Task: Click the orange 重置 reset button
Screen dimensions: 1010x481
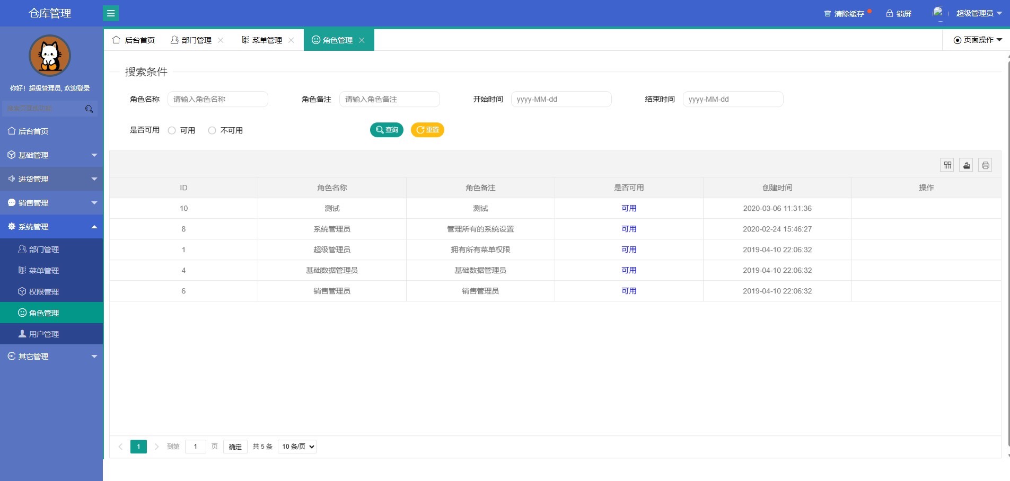Action: click(427, 130)
